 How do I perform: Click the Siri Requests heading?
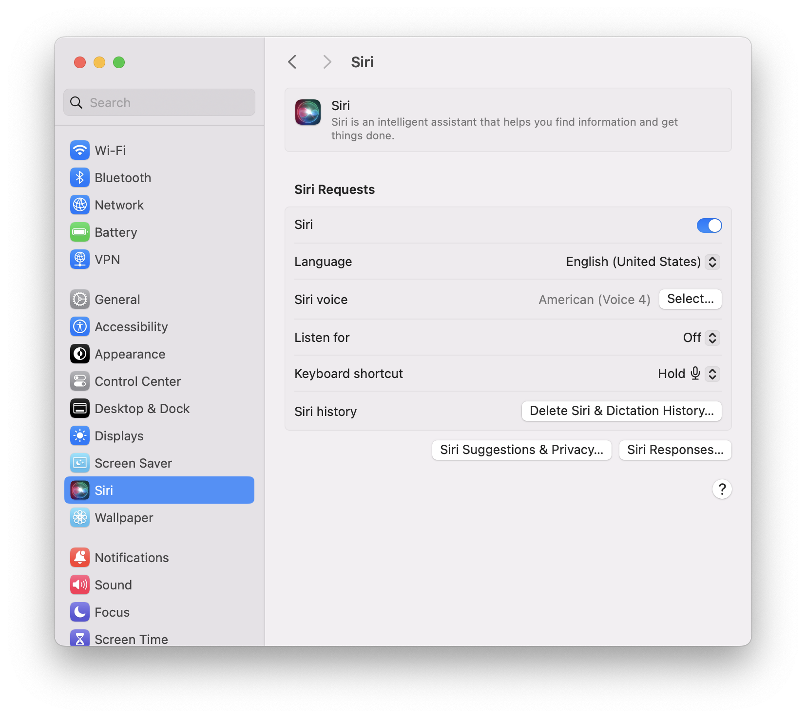coord(335,189)
